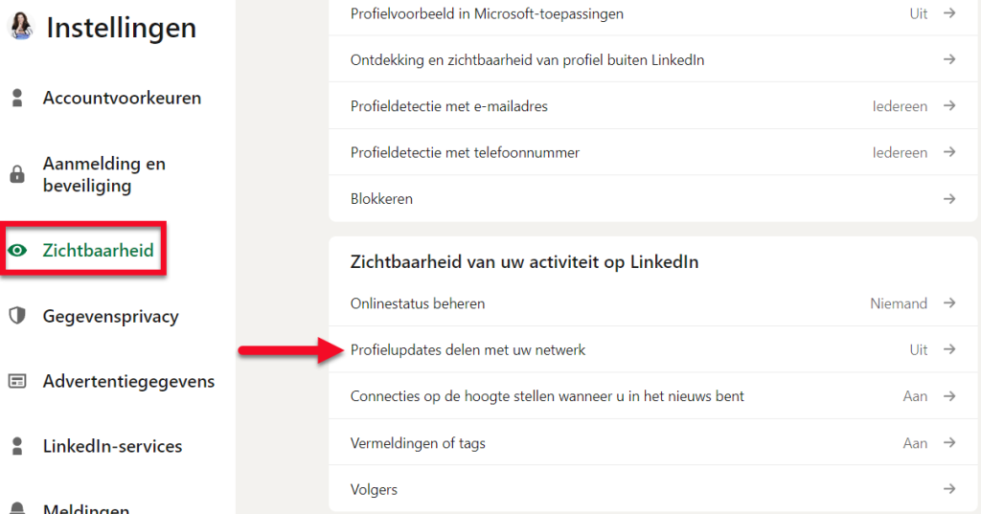Open the Niemand setting for Onlinestatus beheren
This screenshot has height=514, width=981.
click(899, 303)
